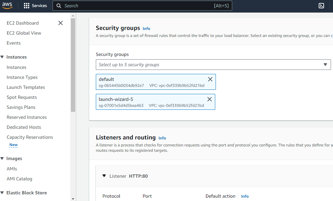This screenshot has height=201, width=333.
Task: Collapse the Listener HTTP:80 panel
Action: point(104,176)
